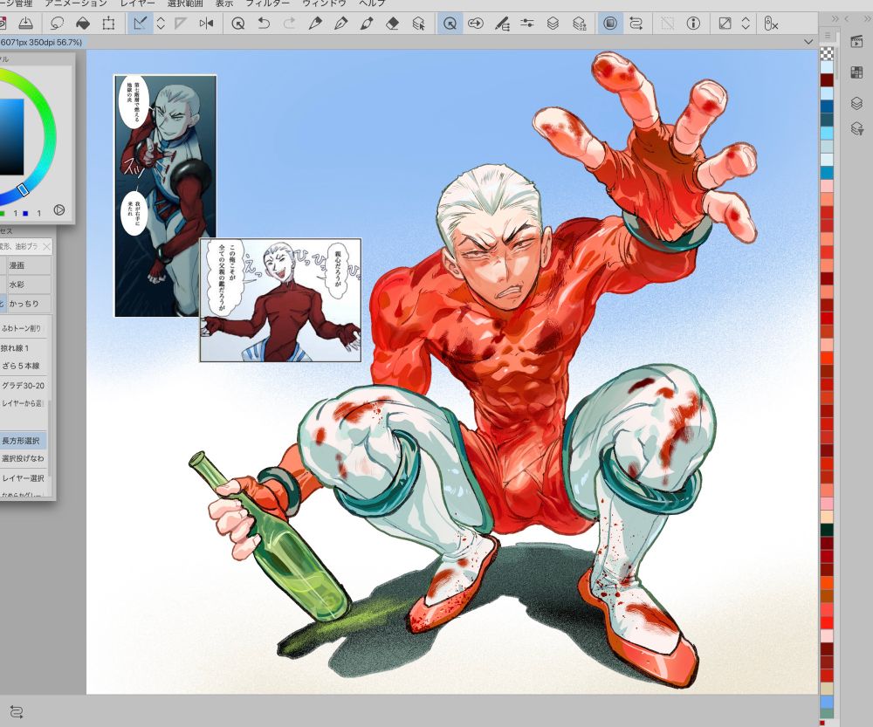The height and width of the screenshot is (727, 873).
Task: Click the grayed dashed-square icon
Action: click(667, 24)
